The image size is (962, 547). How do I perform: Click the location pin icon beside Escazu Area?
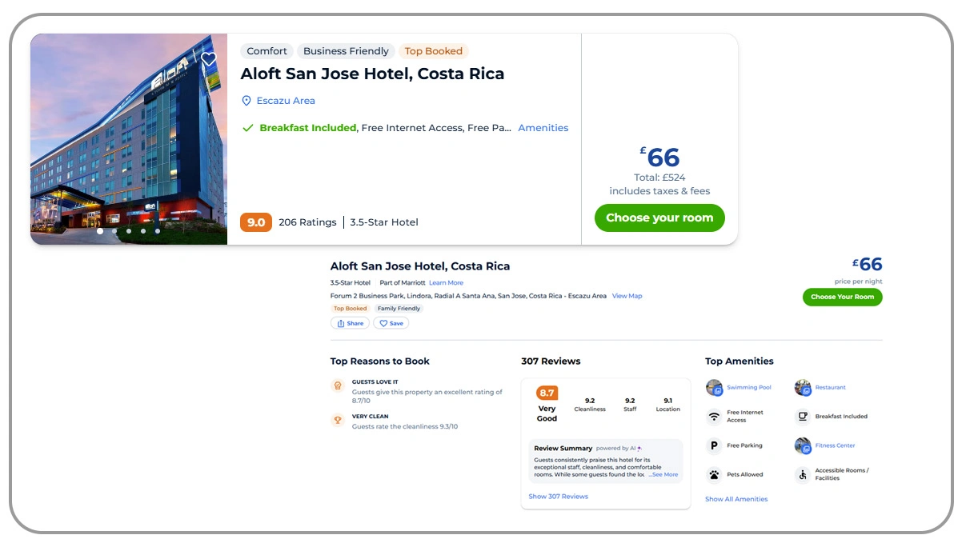point(247,101)
